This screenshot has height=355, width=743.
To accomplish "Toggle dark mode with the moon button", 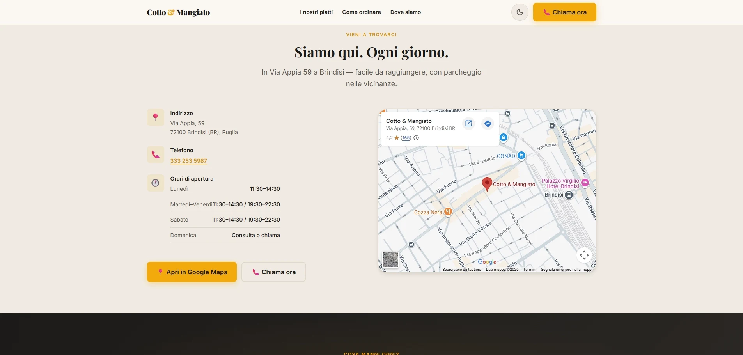I will [520, 12].
